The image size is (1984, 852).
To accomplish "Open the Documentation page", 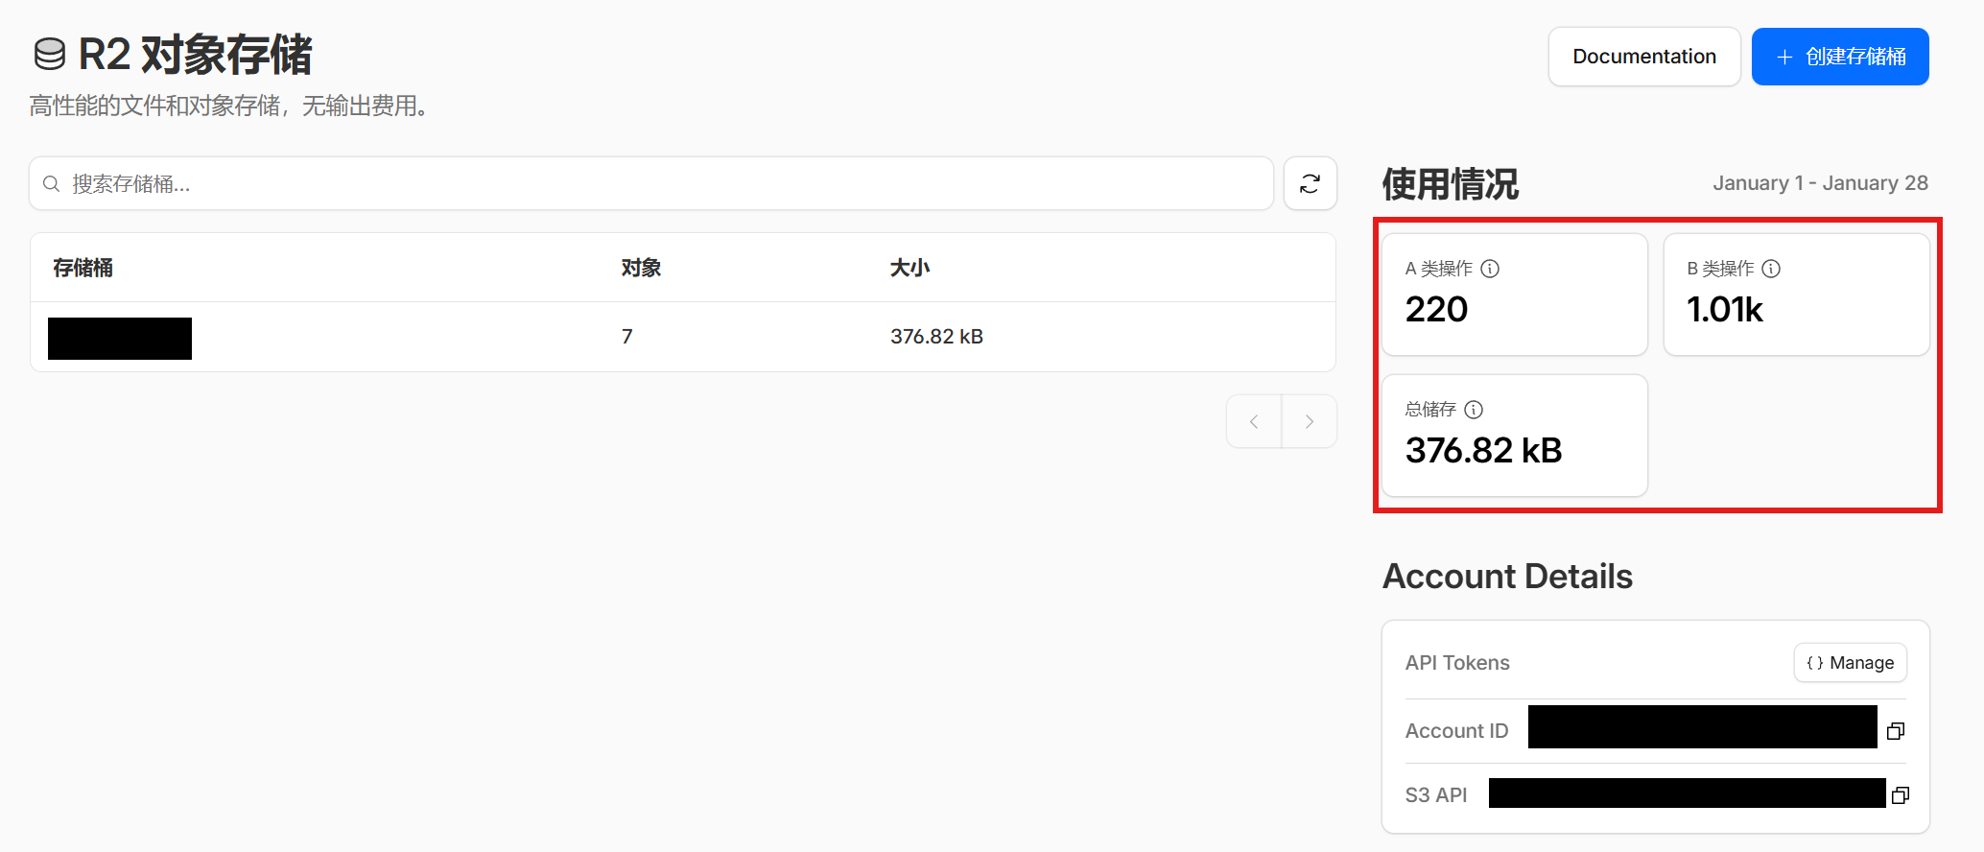I will (x=1644, y=57).
